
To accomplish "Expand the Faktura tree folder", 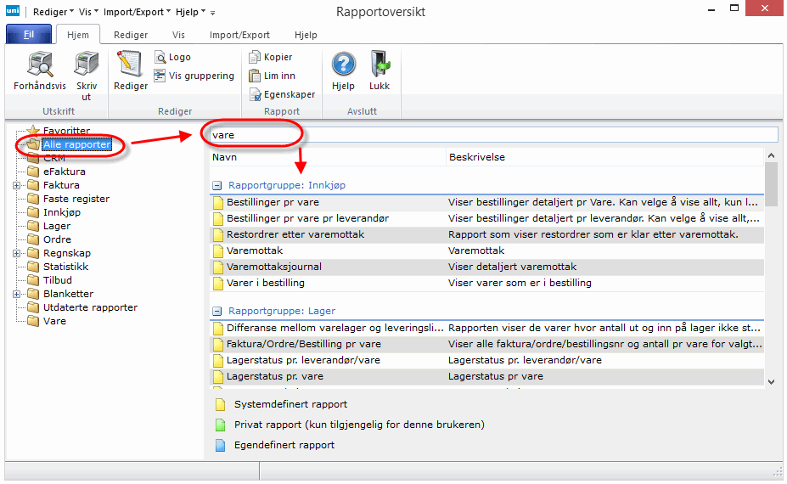I will click(17, 185).
